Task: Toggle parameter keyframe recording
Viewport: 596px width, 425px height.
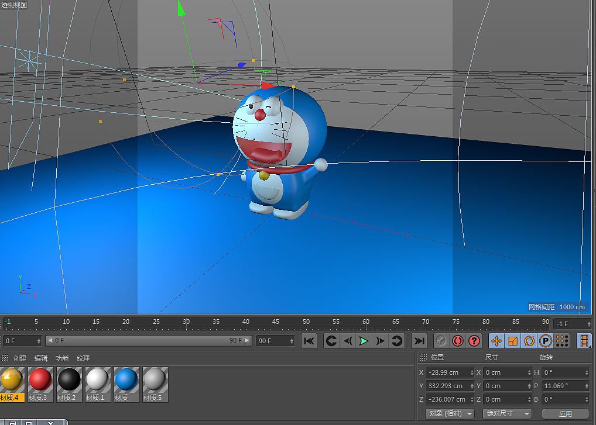Action: [x=546, y=341]
